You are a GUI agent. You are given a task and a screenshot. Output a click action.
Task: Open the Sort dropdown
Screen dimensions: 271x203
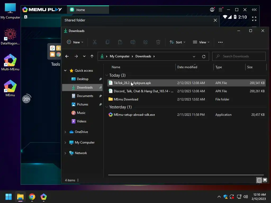[178, 42]
